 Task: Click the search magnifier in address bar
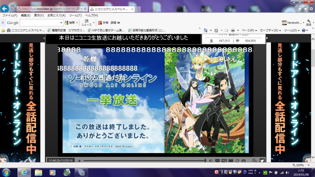[x=78, y=9]
